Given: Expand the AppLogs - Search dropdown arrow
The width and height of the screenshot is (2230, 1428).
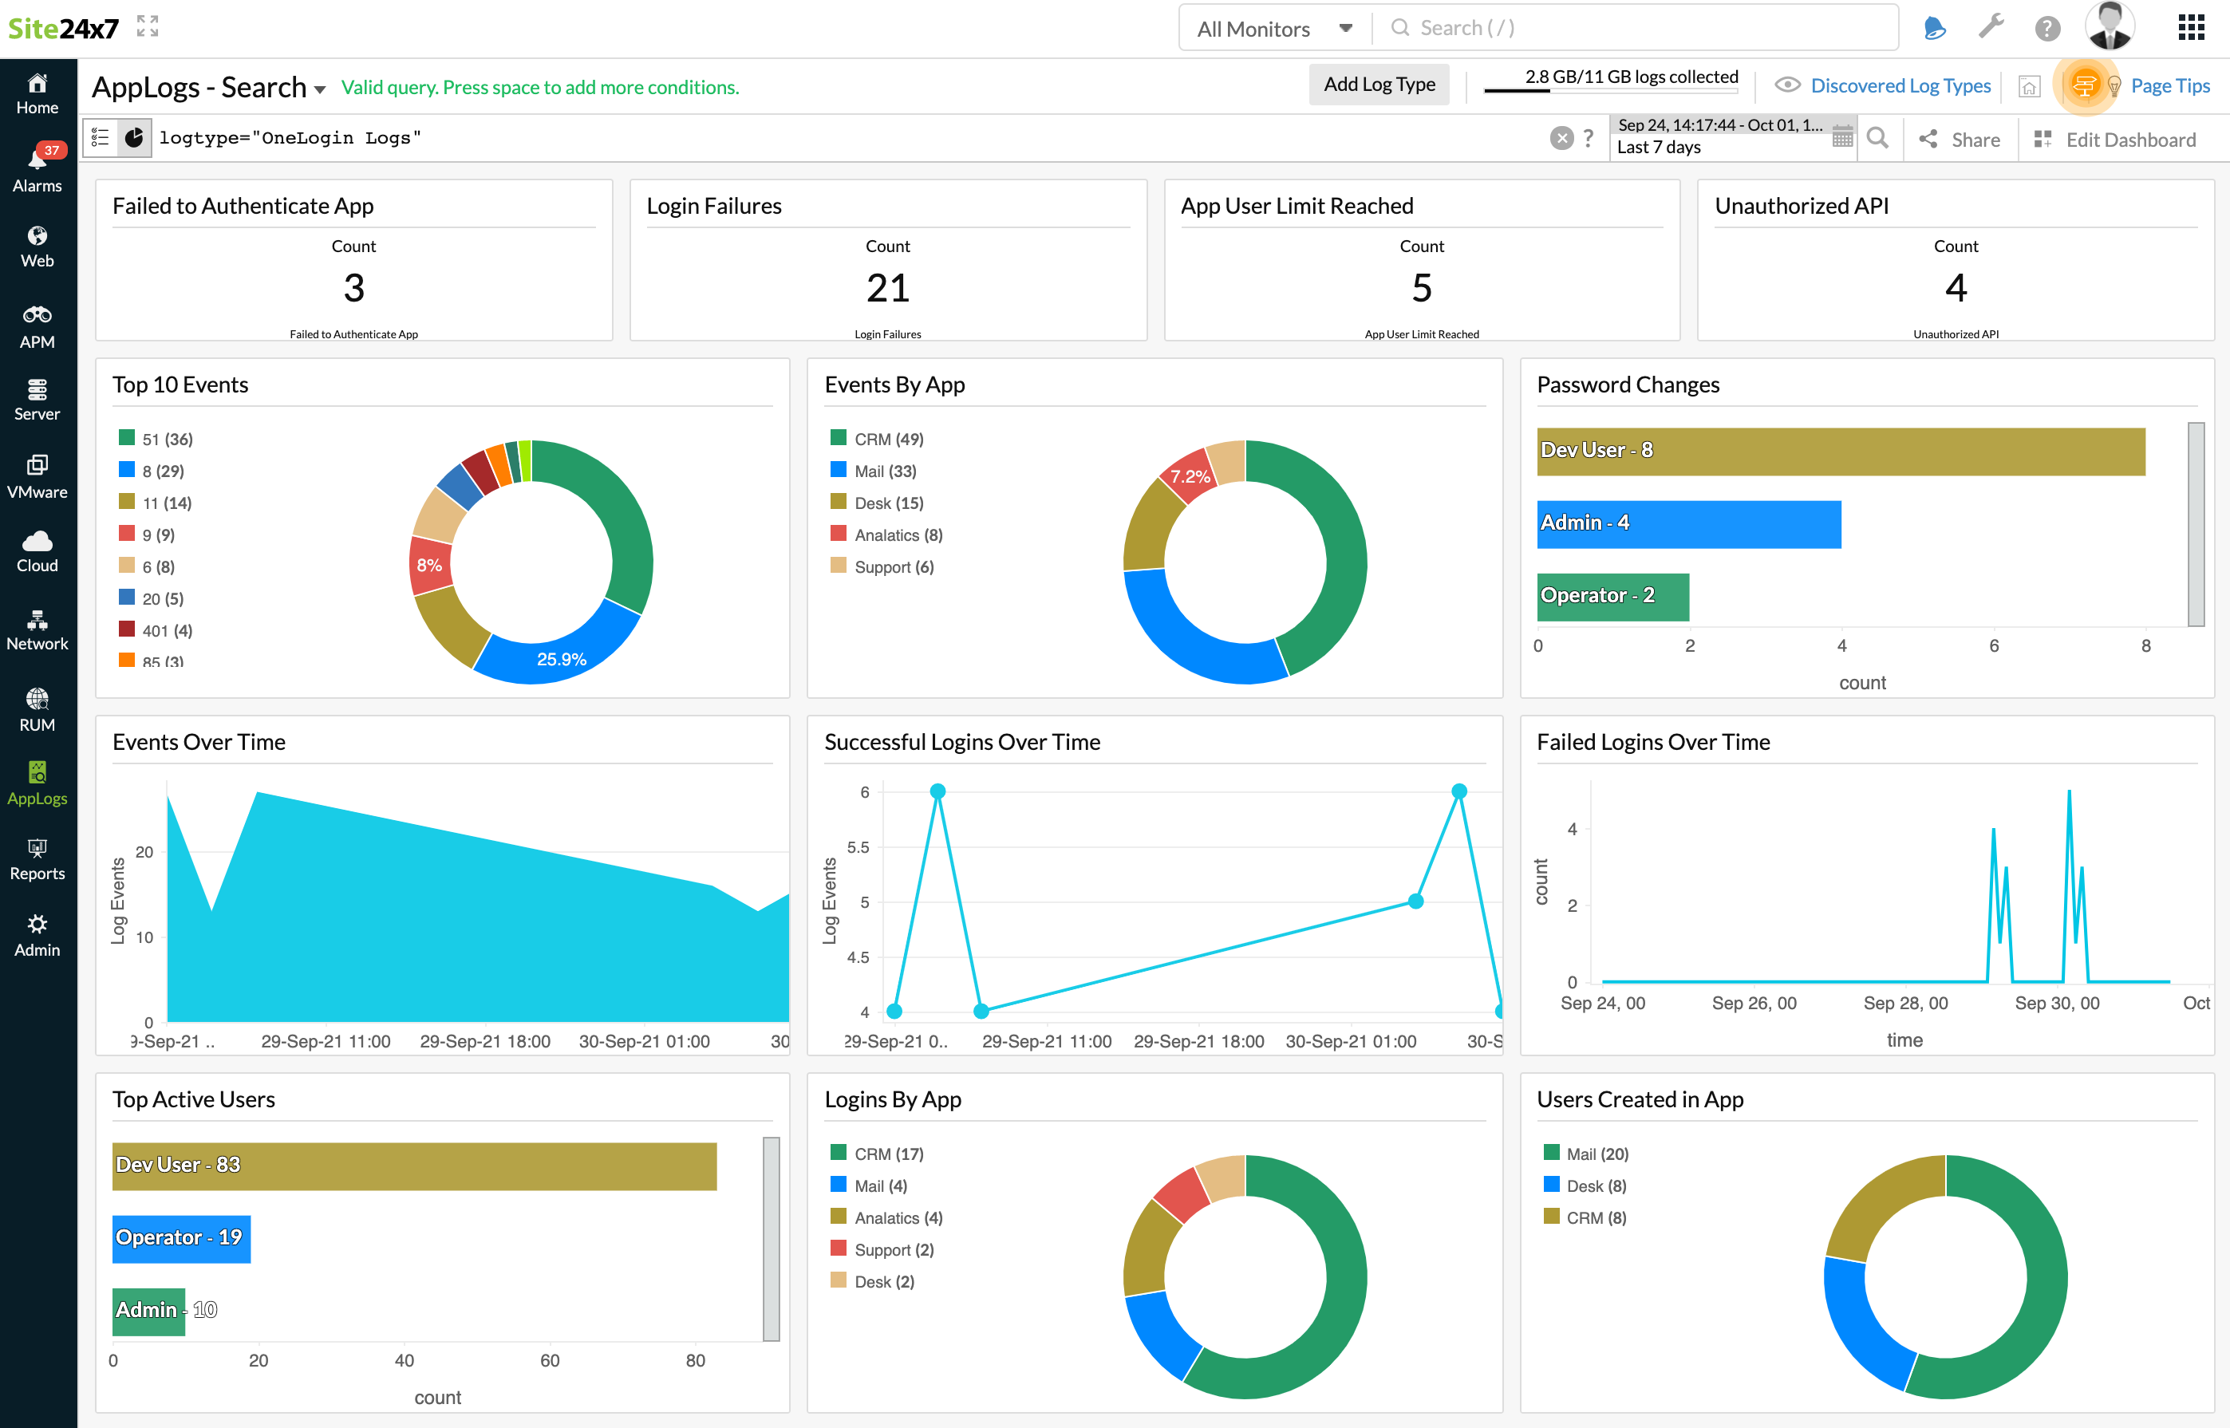Looking at the screenshot, I should tap(319, 88).
